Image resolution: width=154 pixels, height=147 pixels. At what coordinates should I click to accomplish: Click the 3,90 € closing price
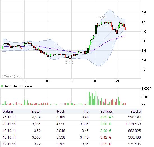click(x=106, y=131)
